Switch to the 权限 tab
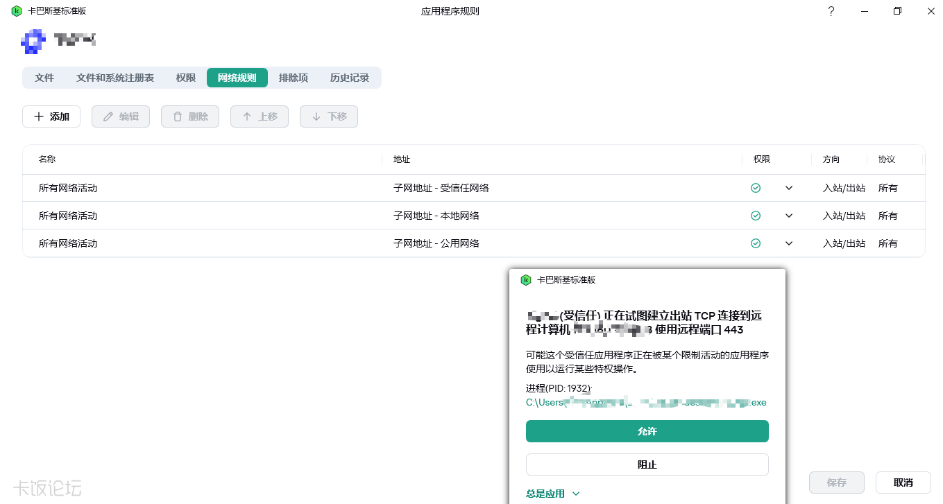Viewport: 943px width, 504px height. pos(186,78)
